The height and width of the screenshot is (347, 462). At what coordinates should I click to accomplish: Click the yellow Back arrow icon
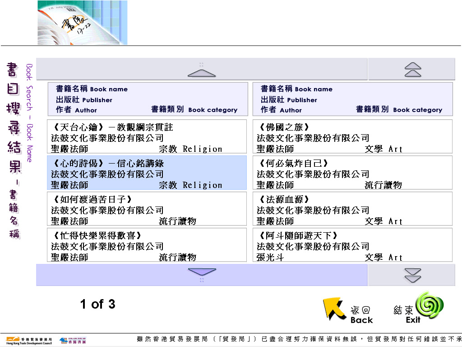(332, 309)
